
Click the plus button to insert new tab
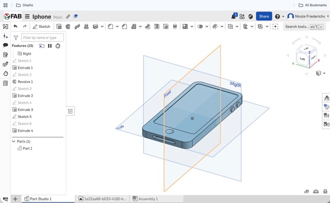coord(15,199)
